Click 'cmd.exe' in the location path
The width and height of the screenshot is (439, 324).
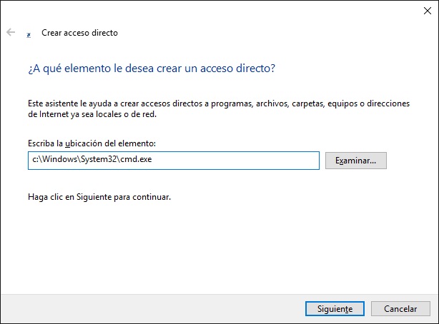(137, 160)
